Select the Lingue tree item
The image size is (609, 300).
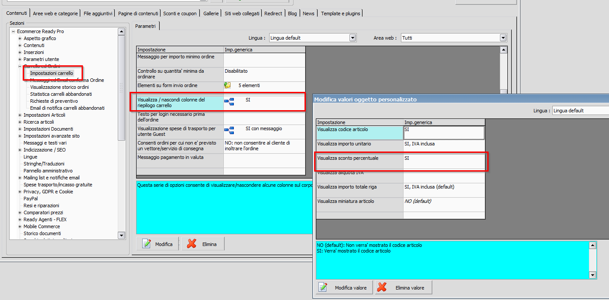click(x=31, y=157)
